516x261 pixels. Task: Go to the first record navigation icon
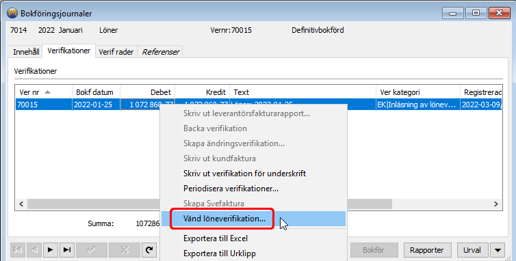18,250
